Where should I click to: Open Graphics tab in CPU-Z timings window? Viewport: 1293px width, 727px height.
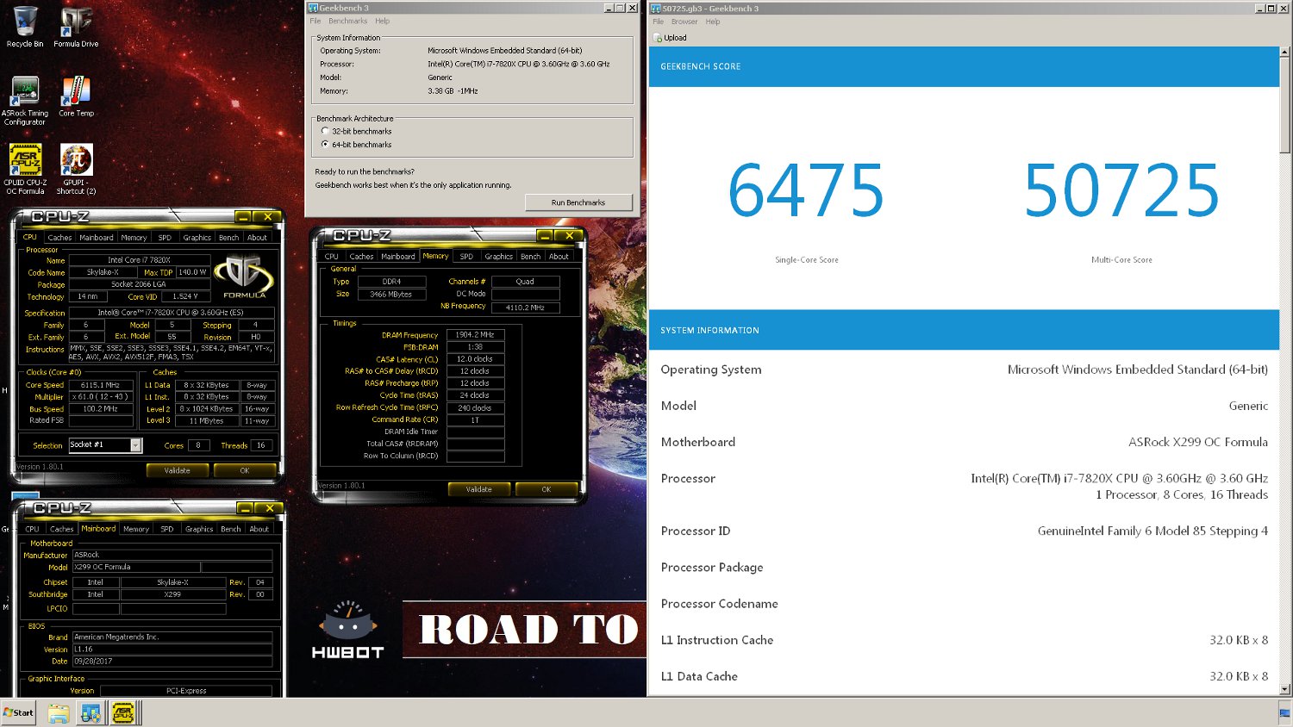(498, 257)
